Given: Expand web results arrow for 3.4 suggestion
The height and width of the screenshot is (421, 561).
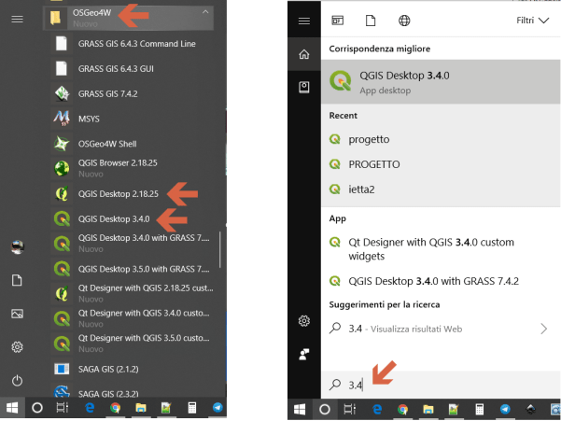Looking at the screenshot, I should [544, 329].
